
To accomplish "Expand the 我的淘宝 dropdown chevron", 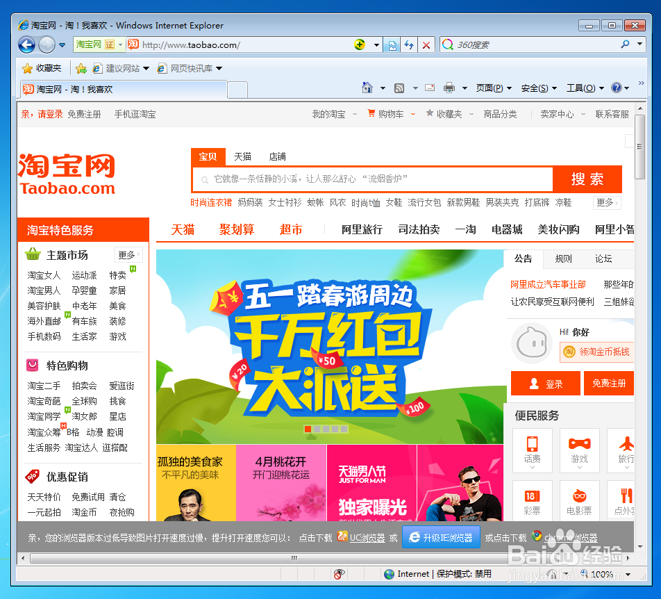I will [355, 113].
